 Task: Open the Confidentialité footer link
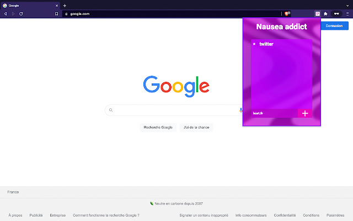285,215
